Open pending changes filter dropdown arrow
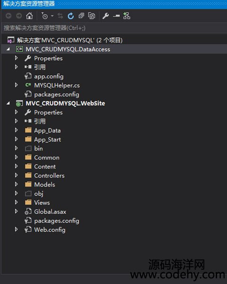Screen dimensions: 227x284 click(52, 16)
